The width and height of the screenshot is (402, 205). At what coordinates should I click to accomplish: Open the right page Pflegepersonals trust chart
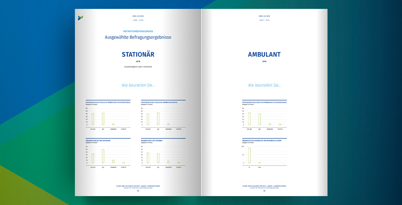click(264, 115)
